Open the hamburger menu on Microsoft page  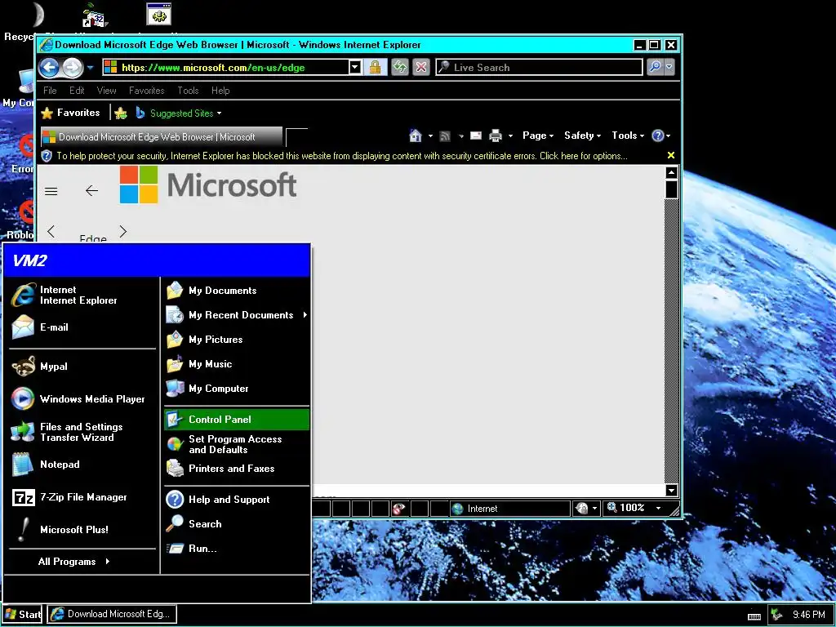[51, 191]
